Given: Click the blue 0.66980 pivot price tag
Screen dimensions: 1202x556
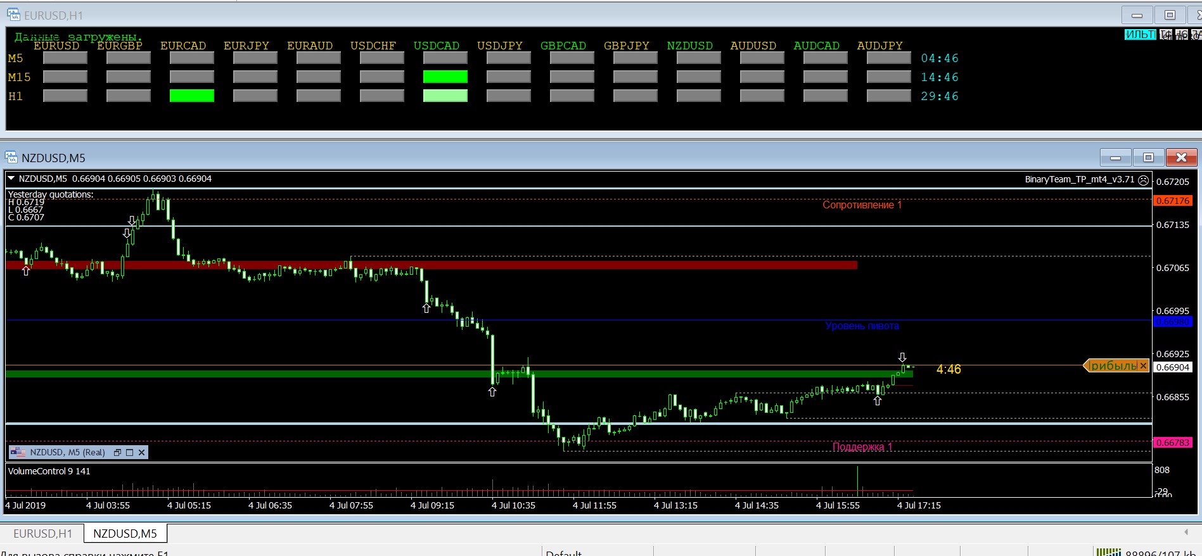Looking at the screenshot, I should 1173,322.
